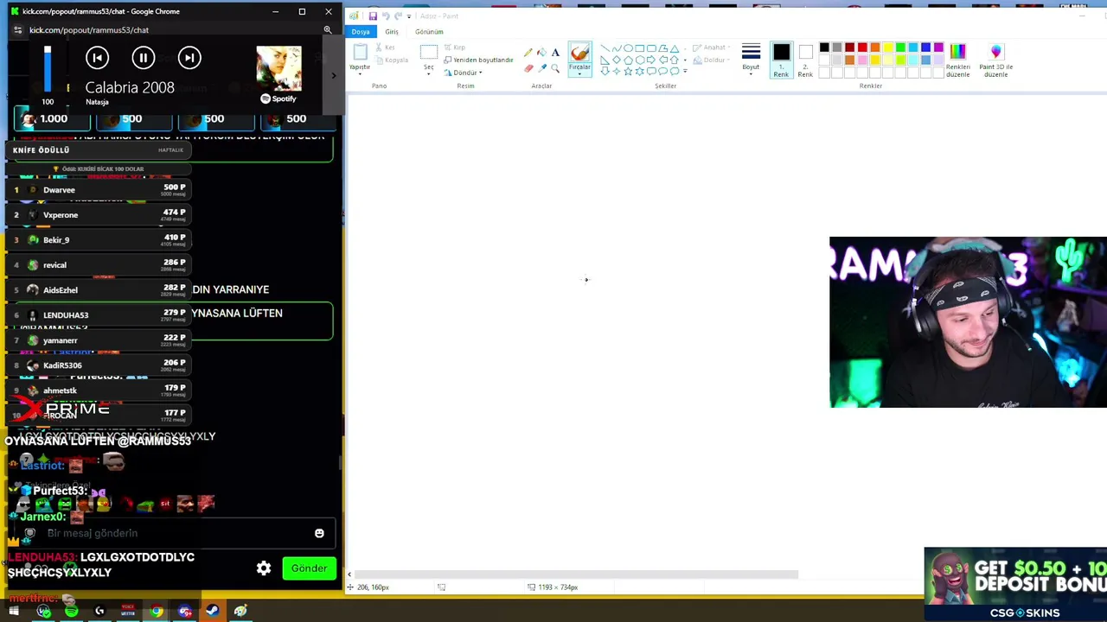This screenshot has height=622, width=1107.
Task: Open the Doldur fill dropdown
Action: tap(712, 60)
